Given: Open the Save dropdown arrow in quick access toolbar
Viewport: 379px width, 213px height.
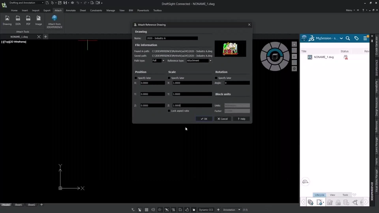Looking at the screenshot, I should (68, 3).
